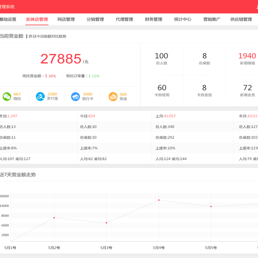258x258 pixels.
Task: Click the 8 卡券发放 stat
Action: tap(204, 91)
